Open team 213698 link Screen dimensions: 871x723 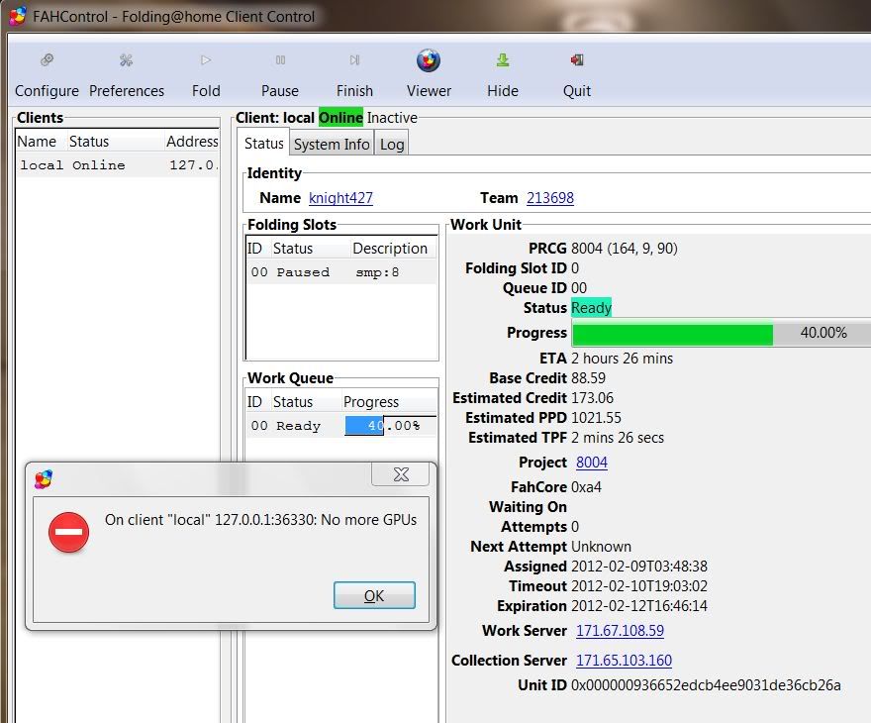coord(550,198)
